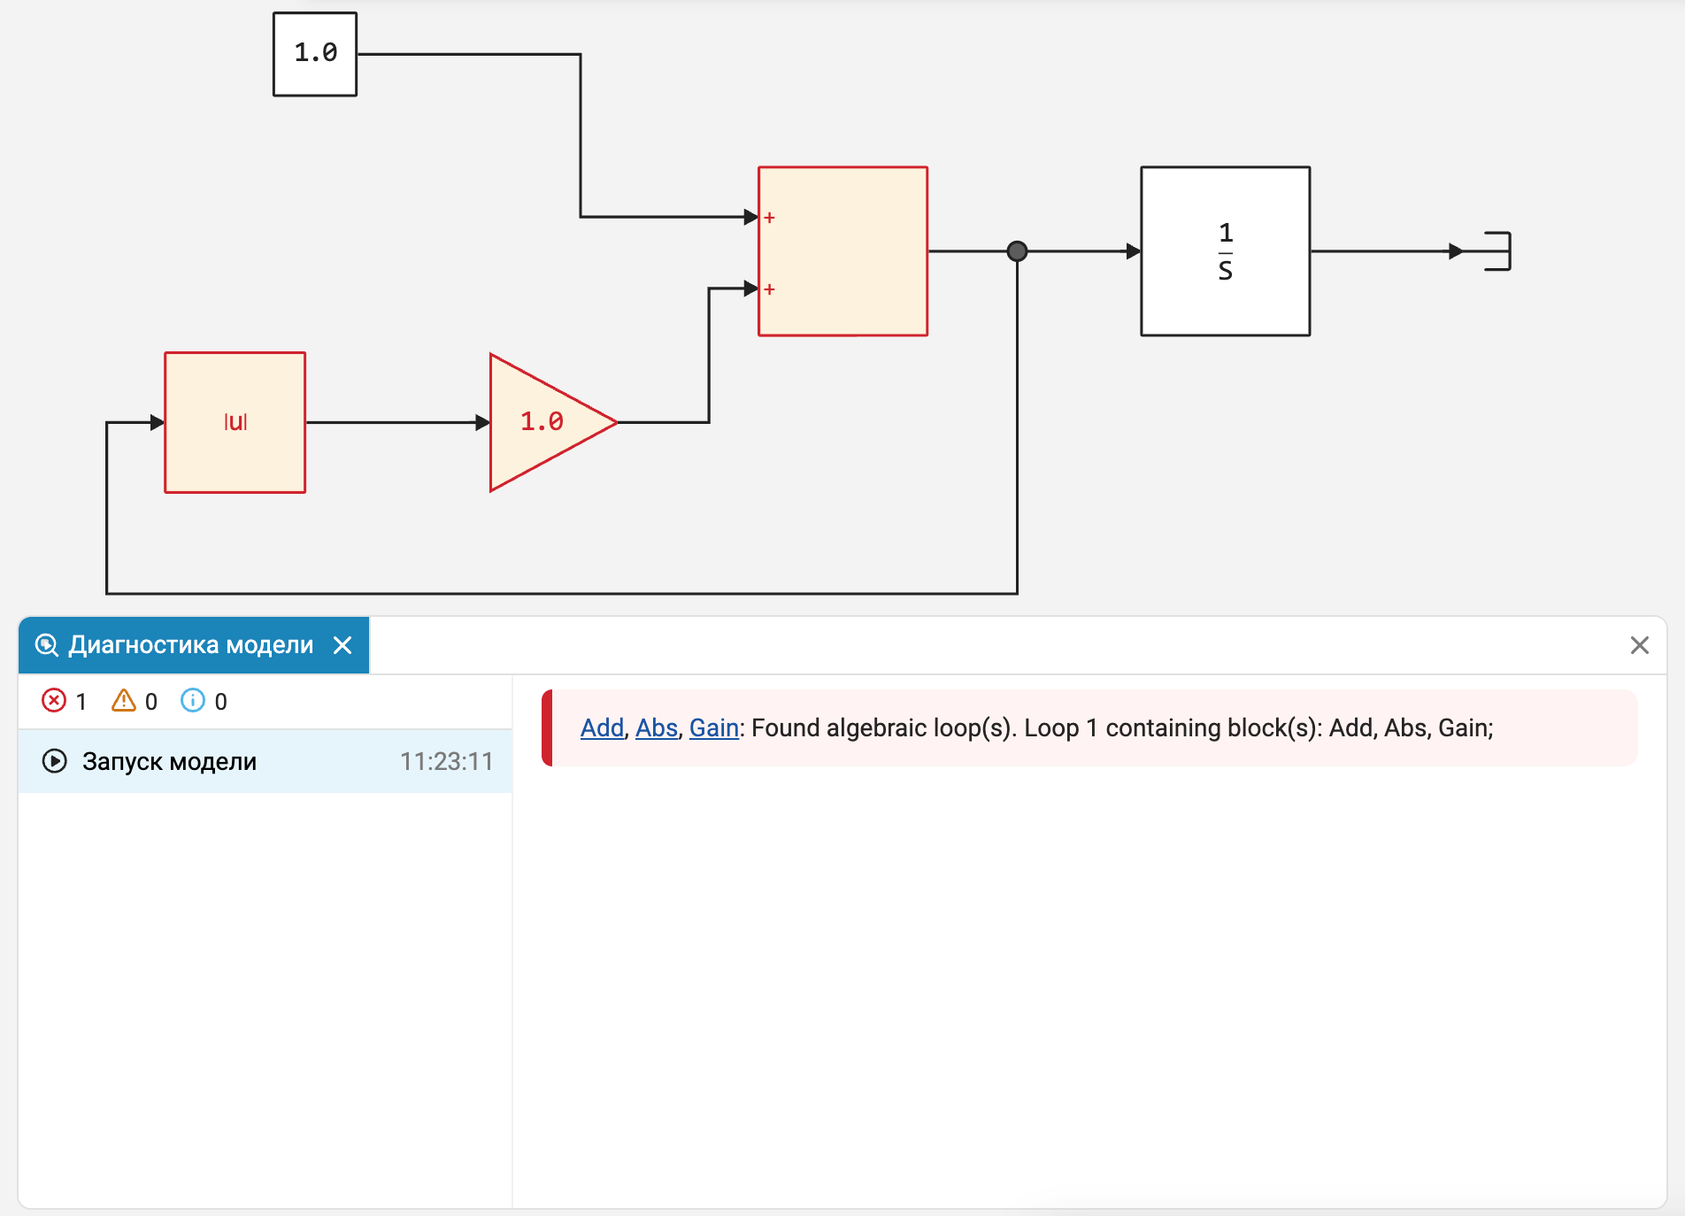This screenshot has height=1216, width=1685.
Task: Close the diagnostics panel
Action: click(1640, 645)
